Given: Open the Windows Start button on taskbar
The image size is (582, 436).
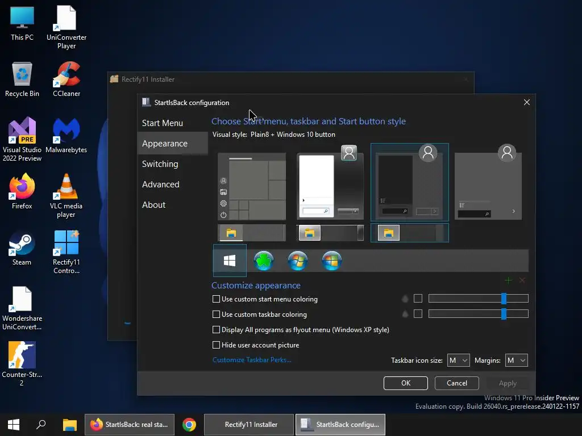Looking at the screenshot, I should point(14,425).
